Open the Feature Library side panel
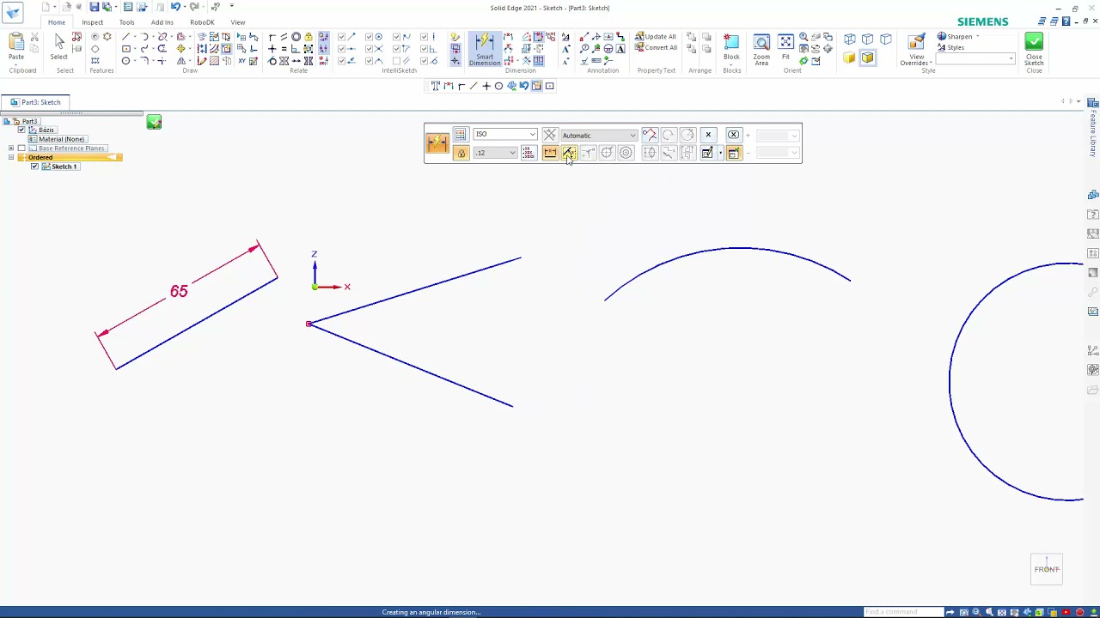 (1093, 127)
